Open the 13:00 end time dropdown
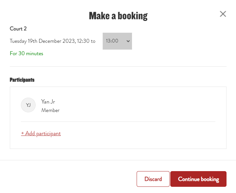 [117, 41]
